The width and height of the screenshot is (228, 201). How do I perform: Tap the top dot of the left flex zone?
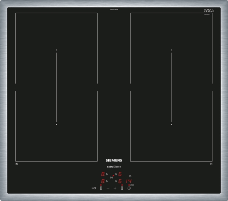tap(56, 50)
